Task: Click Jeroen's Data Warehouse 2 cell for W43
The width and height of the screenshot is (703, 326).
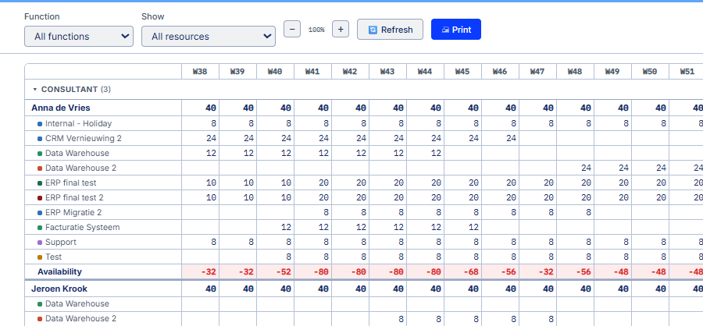Action: [x=387, y=319]
